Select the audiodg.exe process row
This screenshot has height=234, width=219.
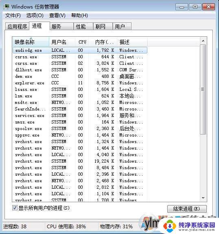(x=80, y=50)
